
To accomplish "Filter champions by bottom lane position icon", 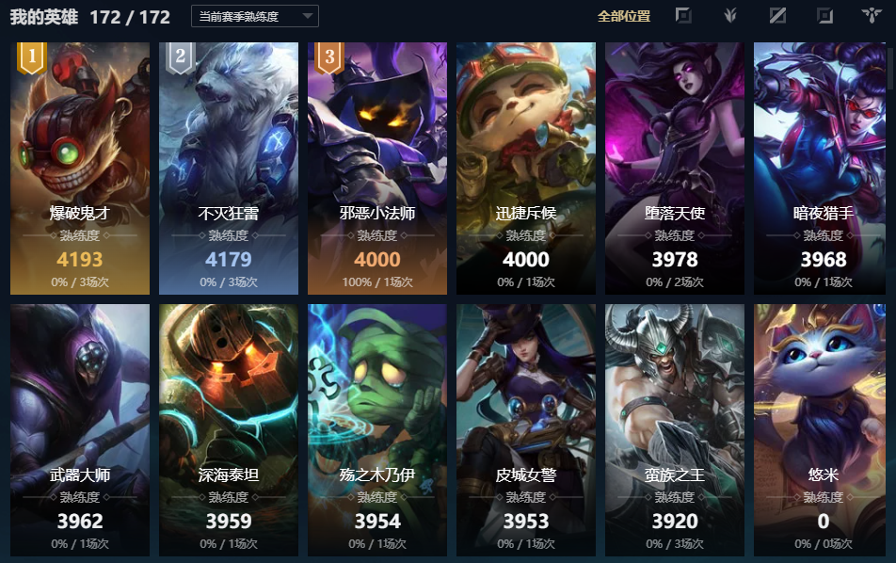I will pyautogui.click(x=824, y=15).
